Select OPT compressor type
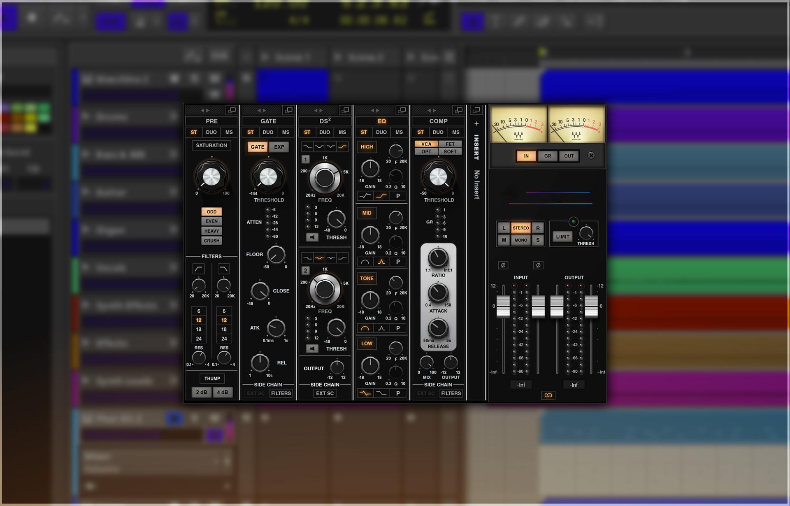Viewport: 790px width, 506px height. (x=426, y=151)
